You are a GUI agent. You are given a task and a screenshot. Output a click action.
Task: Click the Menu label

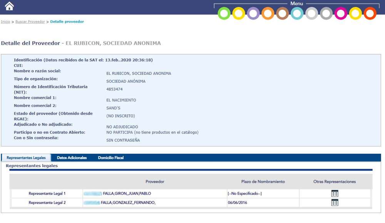[x=296, y=3]
